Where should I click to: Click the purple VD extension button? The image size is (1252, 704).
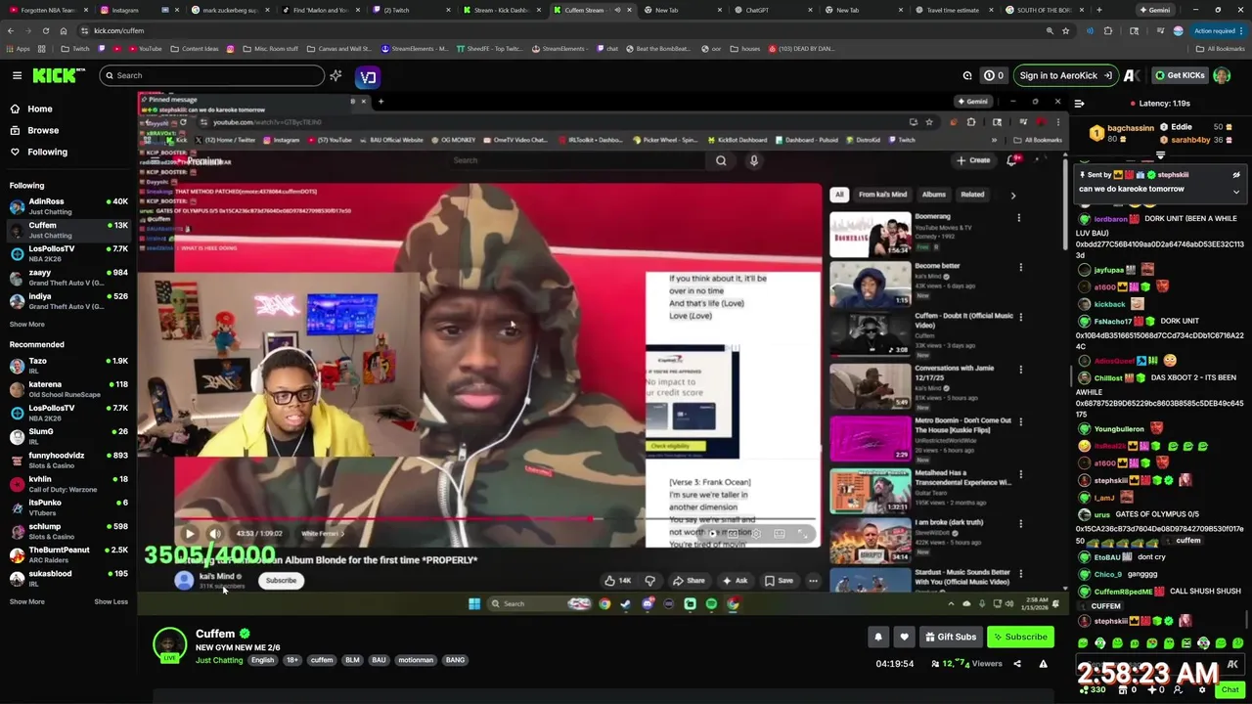pos(368,76)
